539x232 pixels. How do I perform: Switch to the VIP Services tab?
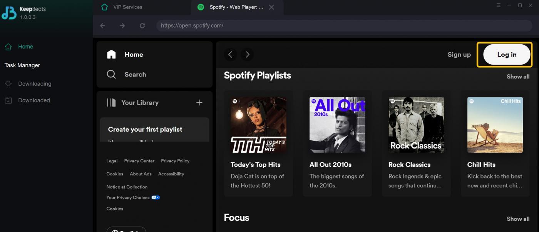tap(127, 7)
